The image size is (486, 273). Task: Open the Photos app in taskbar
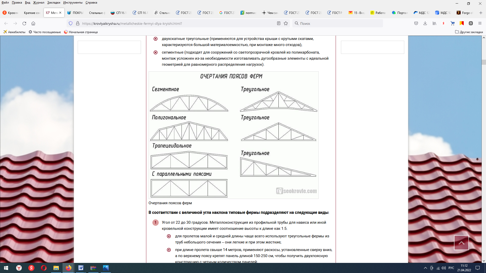(x=106, y=268)
